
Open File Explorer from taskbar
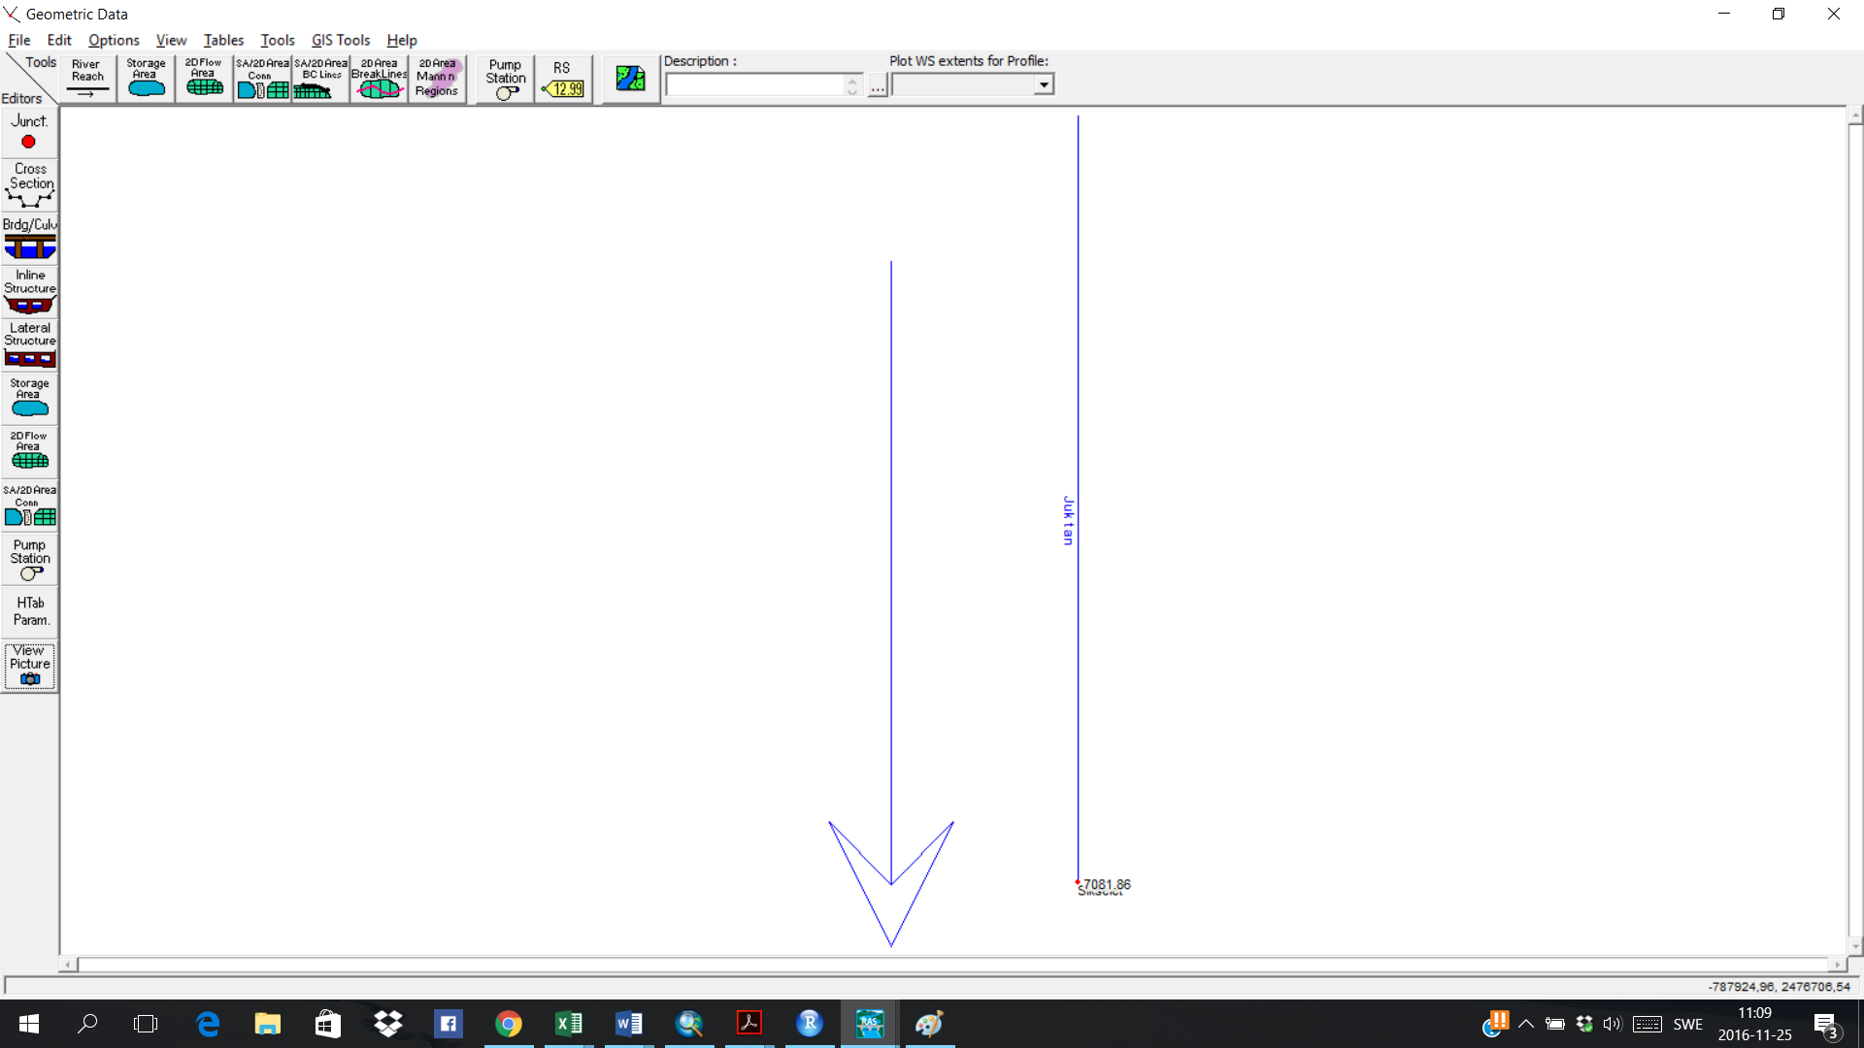267,1024
